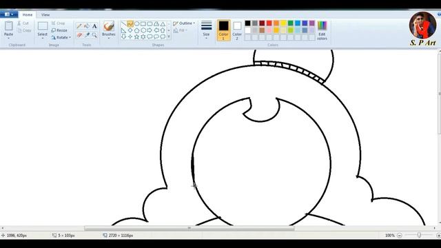
Task: Switch to the View ribbon tab
Action: pyautogui.click(x=45, y=14)
